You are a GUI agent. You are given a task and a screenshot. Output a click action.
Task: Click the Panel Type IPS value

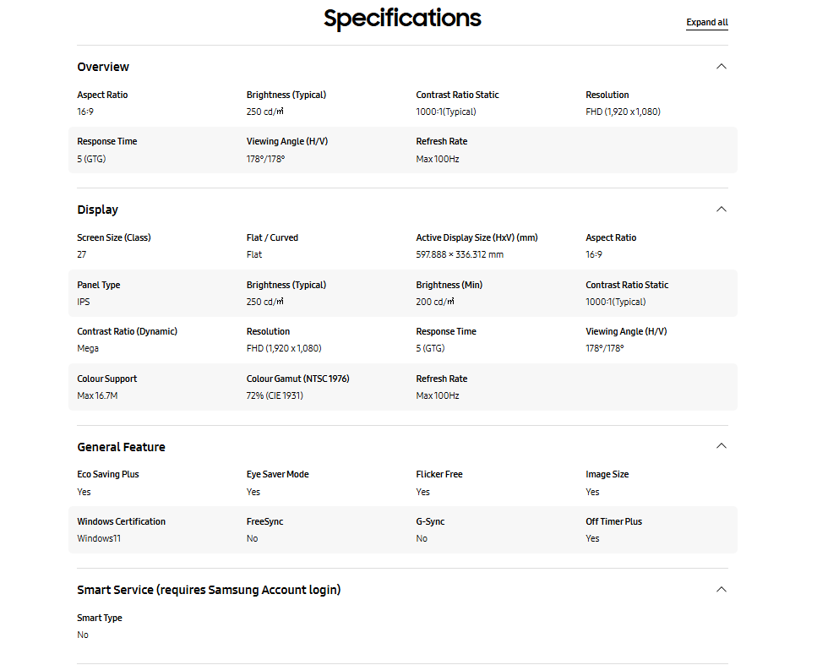point(84,302)
